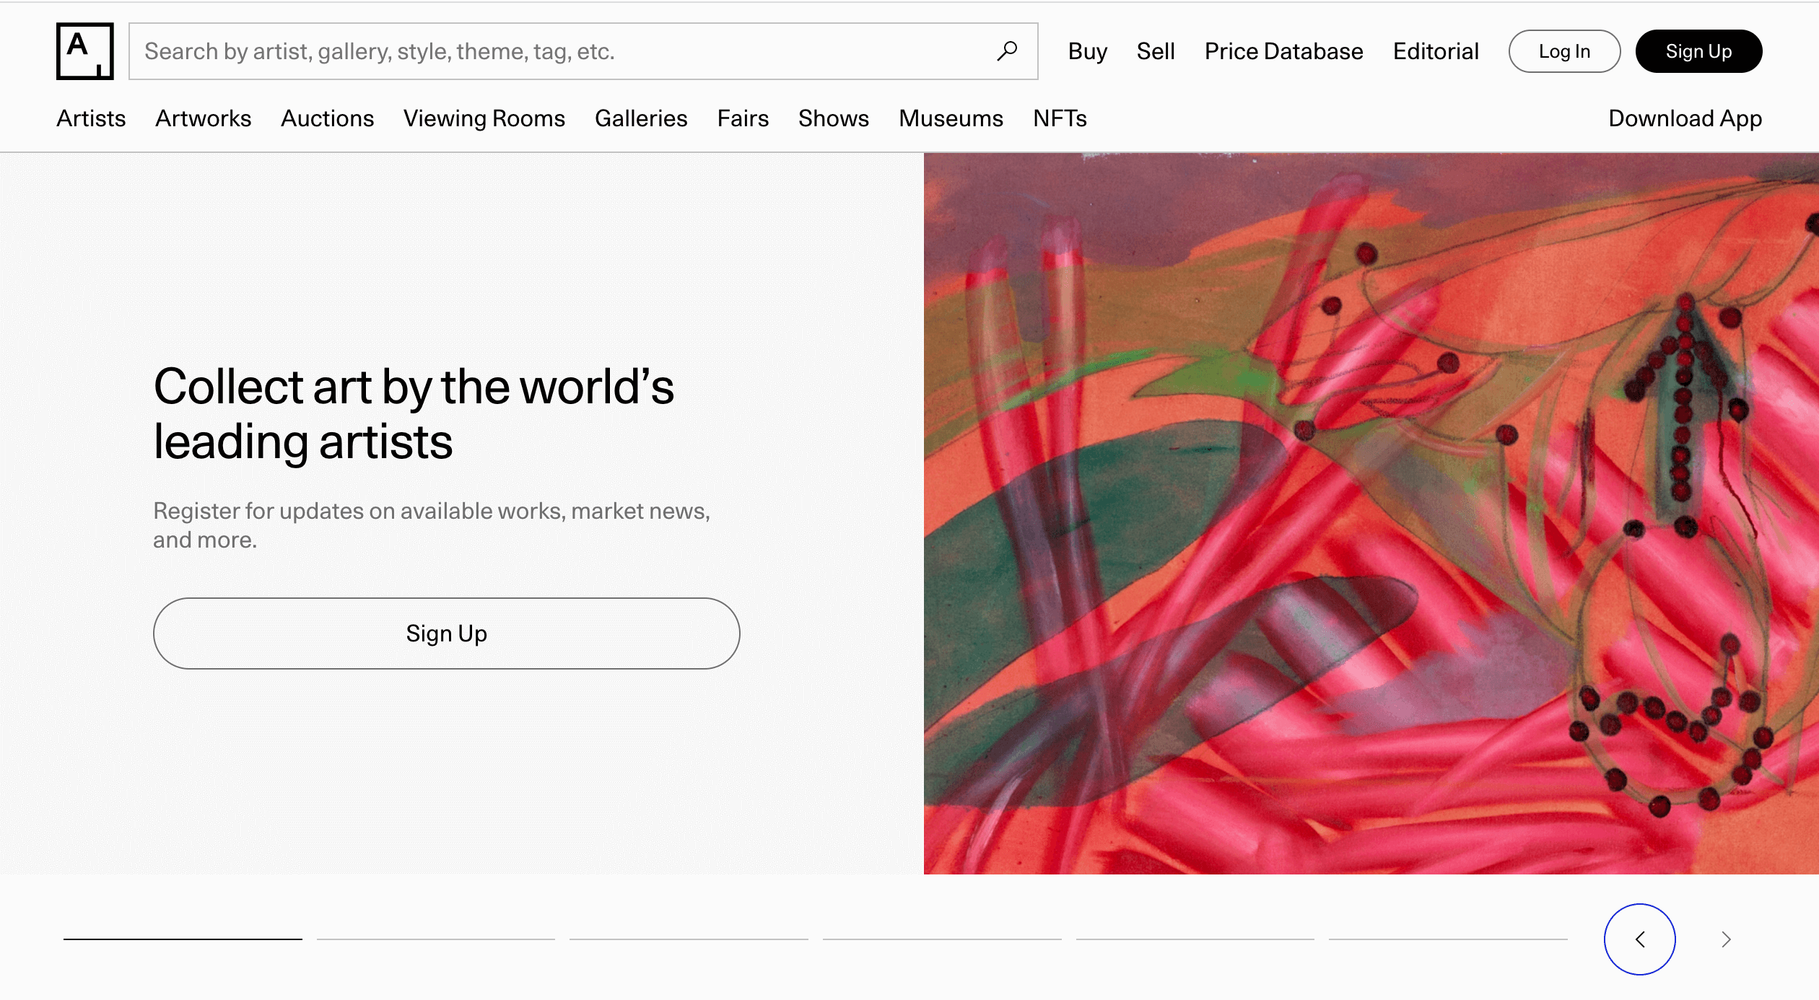Open the Artists menu
Screen dimensions: 1819x1000
click(x=91, y=118)
